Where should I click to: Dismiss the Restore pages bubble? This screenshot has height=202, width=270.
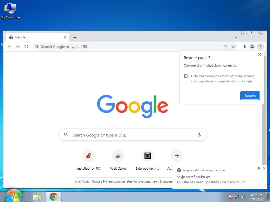[x=260, y=54]
